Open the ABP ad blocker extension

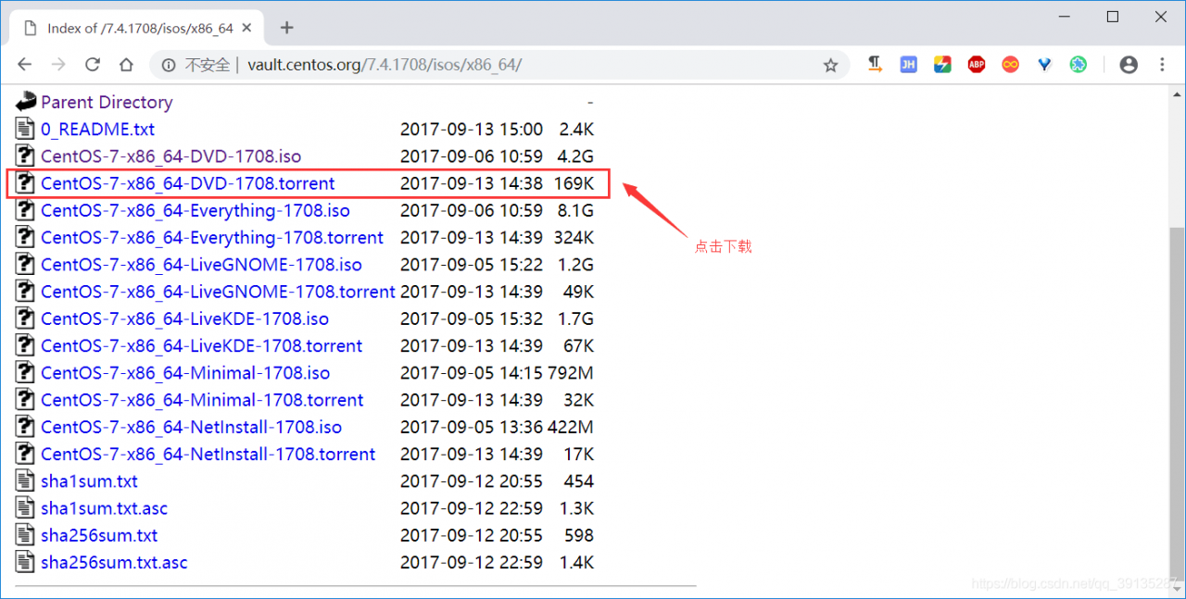[977, 65]
